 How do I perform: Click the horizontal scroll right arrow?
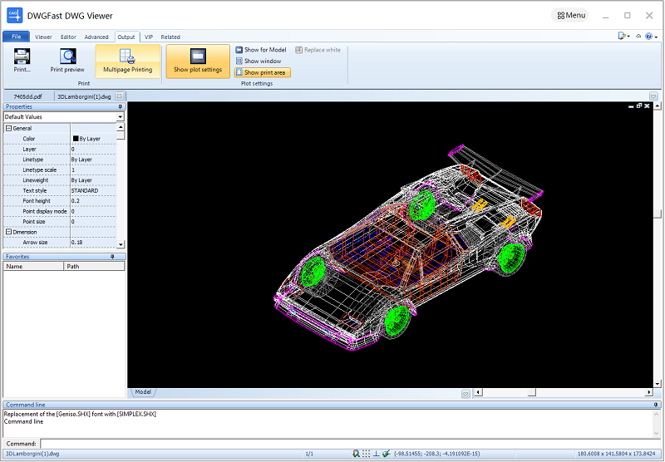point(649,392)
